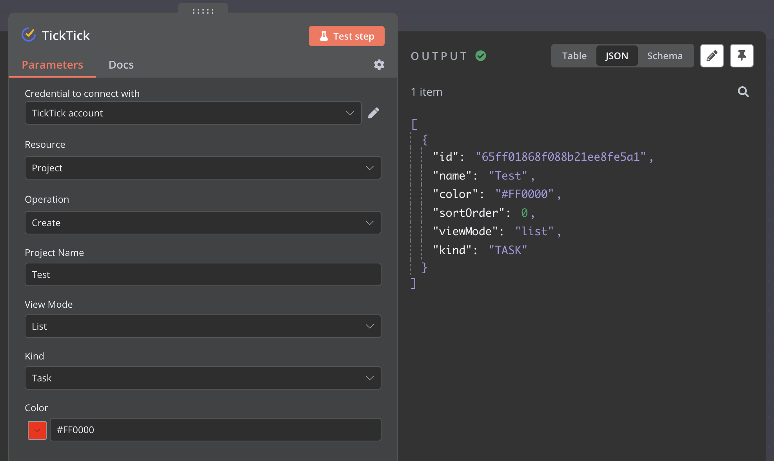Click the Project Name input field

[x=203, y=274]
